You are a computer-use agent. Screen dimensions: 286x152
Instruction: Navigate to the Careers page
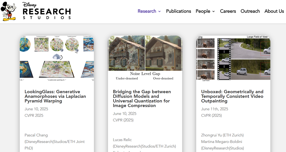click(x=228, y=11)
